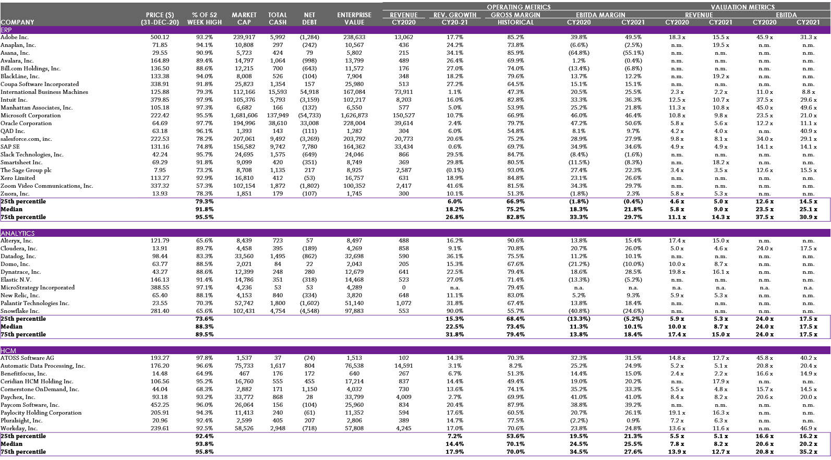Click the EBITDA MARGIN header

pyautogui.click(x=600, y=15)
